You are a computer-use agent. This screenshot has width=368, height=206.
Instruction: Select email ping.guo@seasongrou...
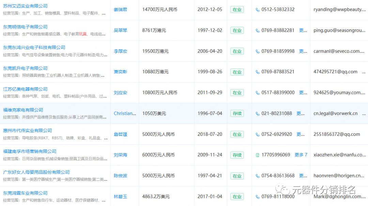(x=339, y=31)
